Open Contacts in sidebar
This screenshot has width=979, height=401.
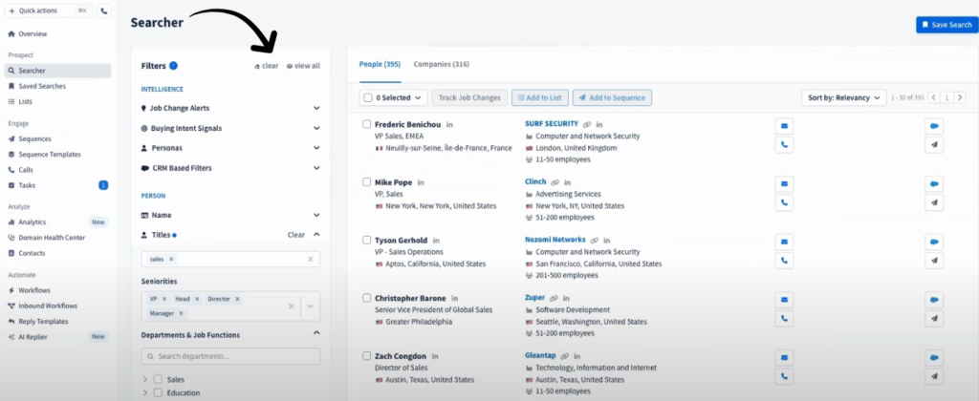(x=32, y=253)
